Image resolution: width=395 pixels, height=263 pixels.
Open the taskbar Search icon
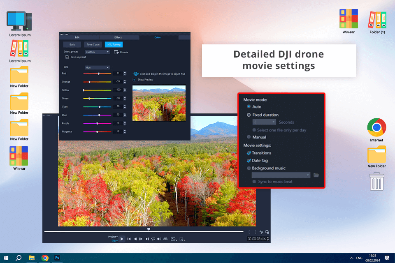pos(19,258)
